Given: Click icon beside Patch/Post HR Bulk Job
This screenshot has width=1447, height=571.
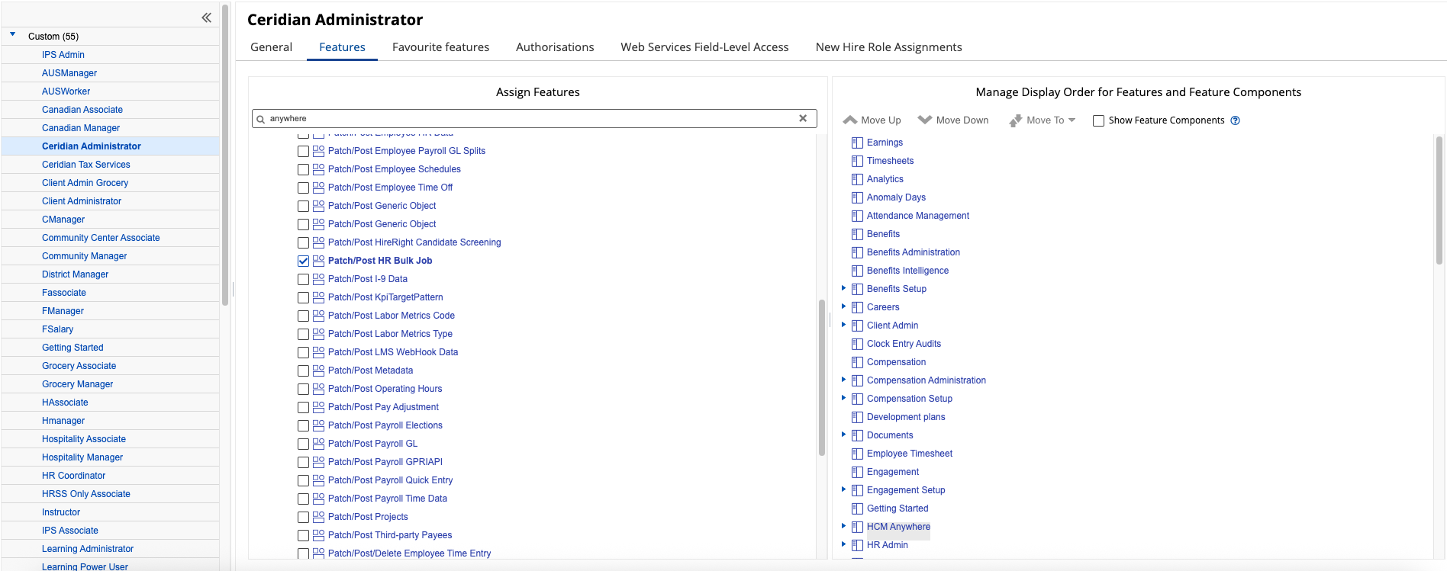Looking at the screenshot, I should coord(319,261).
